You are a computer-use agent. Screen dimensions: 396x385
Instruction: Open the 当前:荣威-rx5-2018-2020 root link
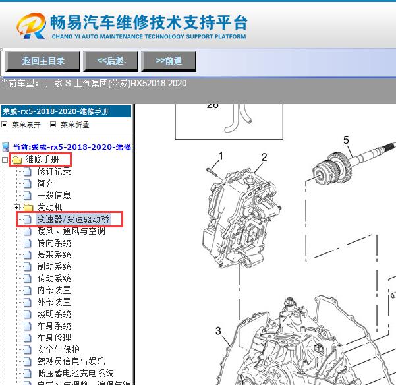(x=72, y=147)
